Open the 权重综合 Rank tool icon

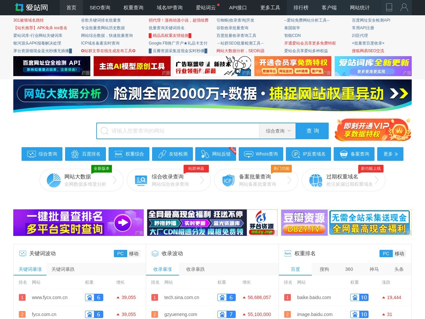[x=118, y=154]
